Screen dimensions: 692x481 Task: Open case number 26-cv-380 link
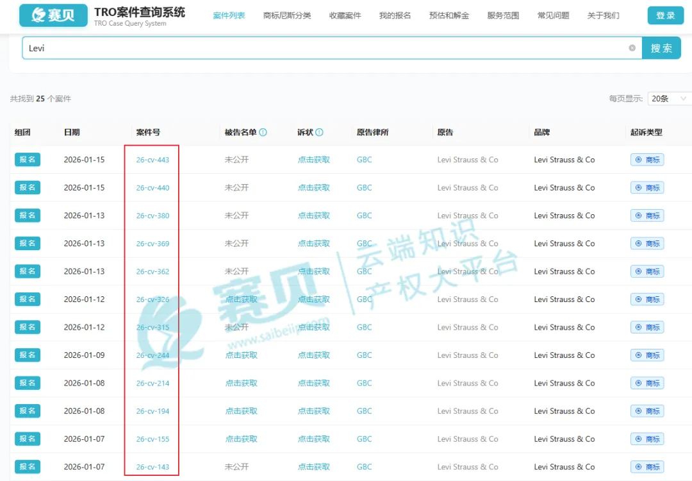pyautogui.click(x=152, y=216)
